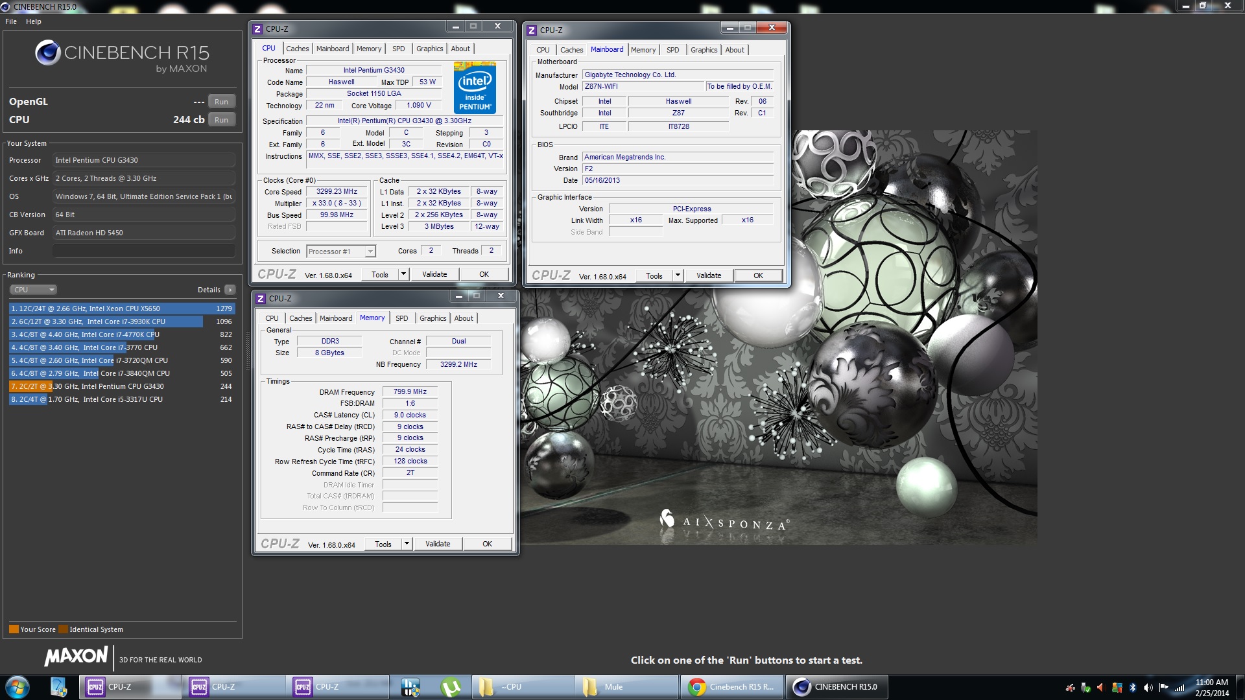
Task: Open the Cinebench File menu
Action: coord(11,21)
